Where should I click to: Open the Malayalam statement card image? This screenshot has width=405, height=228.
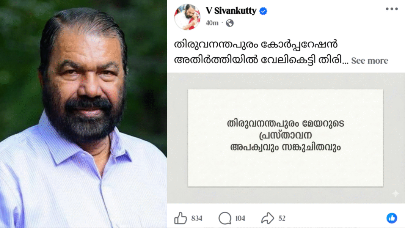click(286, 138)
